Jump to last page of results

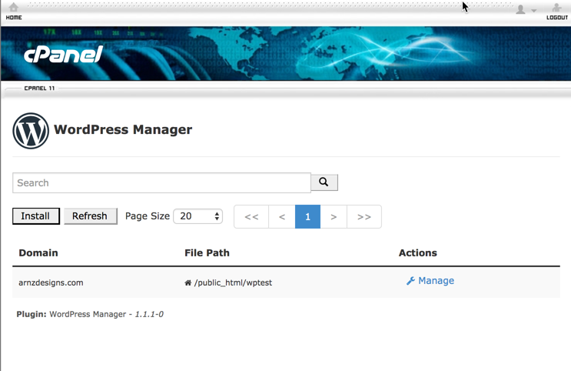tap(364, 217)
